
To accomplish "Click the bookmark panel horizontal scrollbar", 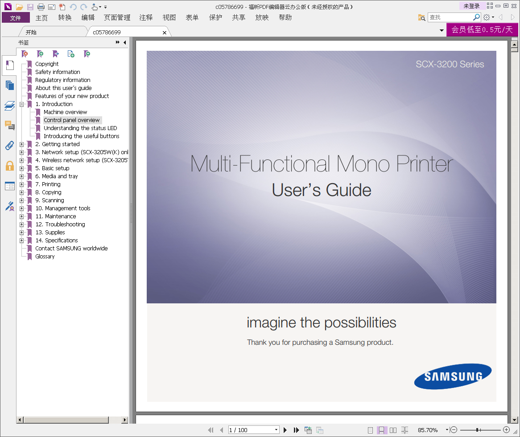I will click(x=66, y=420).
